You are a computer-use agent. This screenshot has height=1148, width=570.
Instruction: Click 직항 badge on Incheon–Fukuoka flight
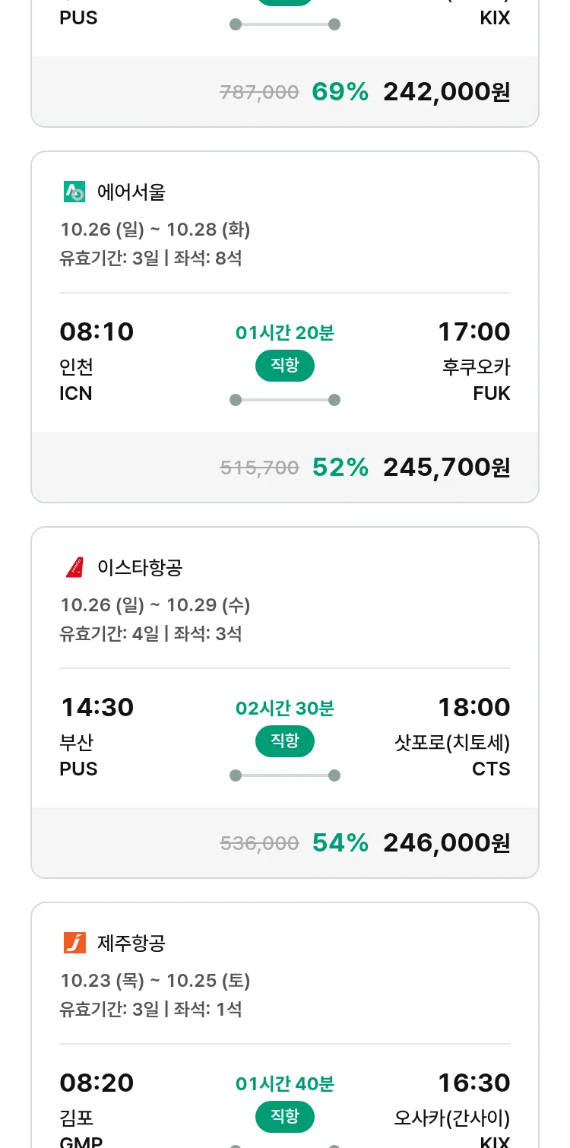[285, 366]
